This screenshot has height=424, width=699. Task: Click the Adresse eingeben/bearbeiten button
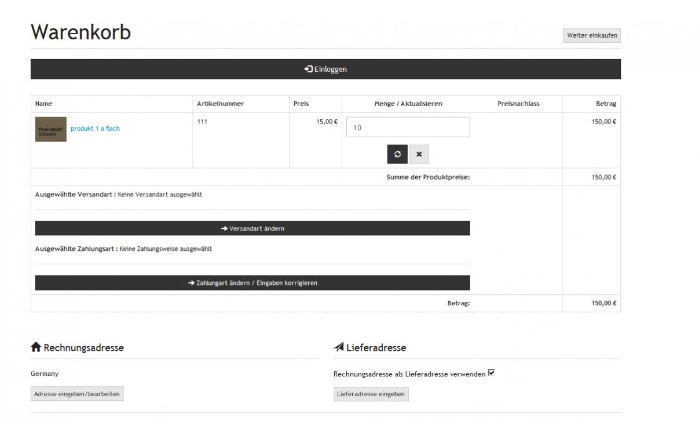click(x=77, y=394)
